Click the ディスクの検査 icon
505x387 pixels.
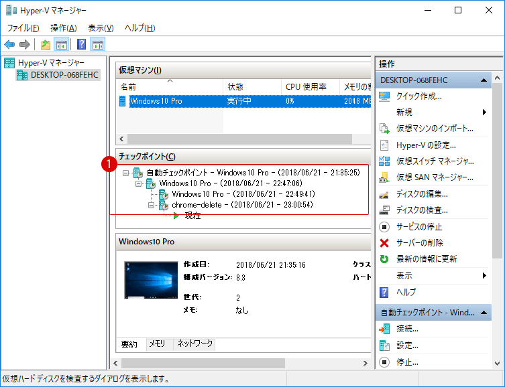pos(384,210)
